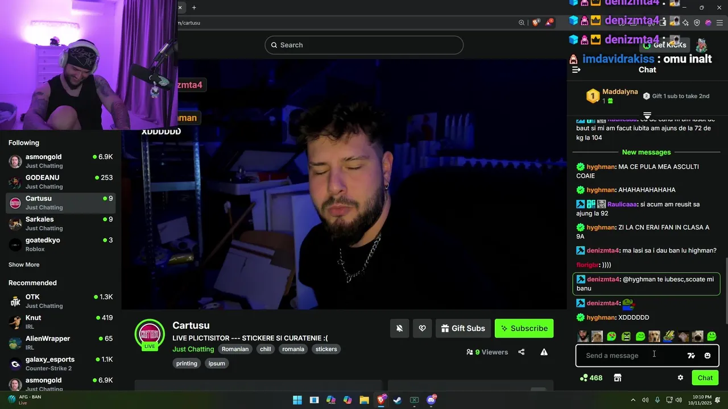Click the green Subscribe button
Image resolution: width=728 pixels, height=409 pixels.
524,328
